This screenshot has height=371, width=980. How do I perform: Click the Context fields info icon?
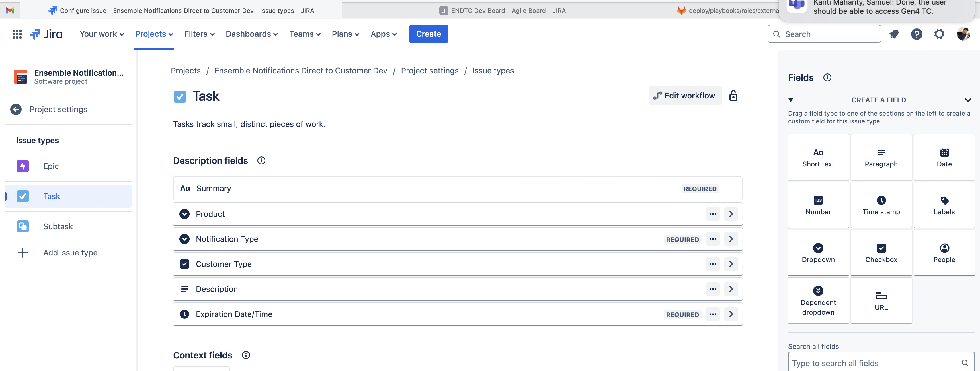point(246,355)
